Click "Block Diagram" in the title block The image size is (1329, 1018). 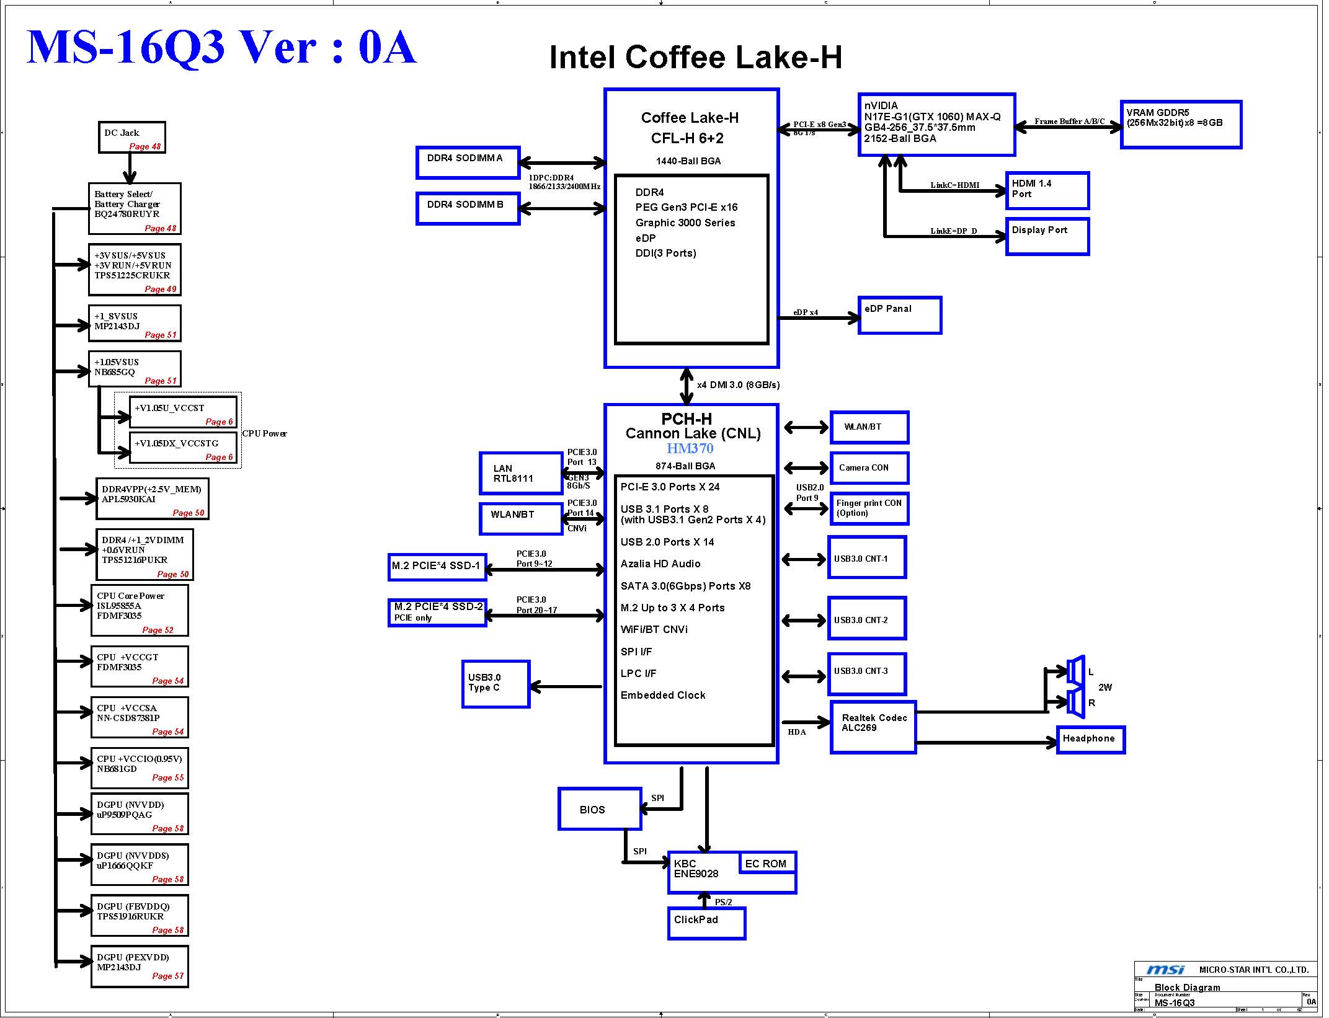tap(1187, 987)
